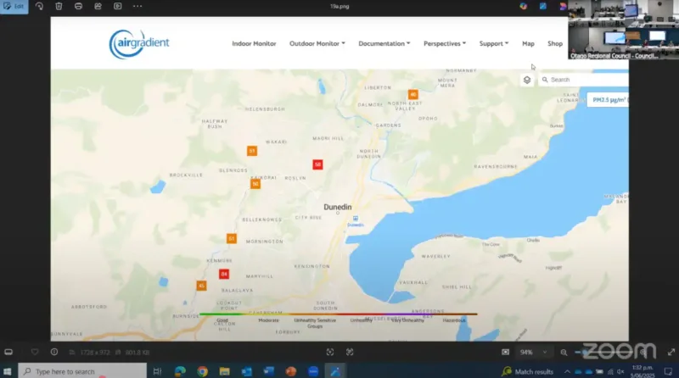Viewport: 679px width, 378px height.
Task: Select the red sensor marker reading 58
Action: point(317,164)
